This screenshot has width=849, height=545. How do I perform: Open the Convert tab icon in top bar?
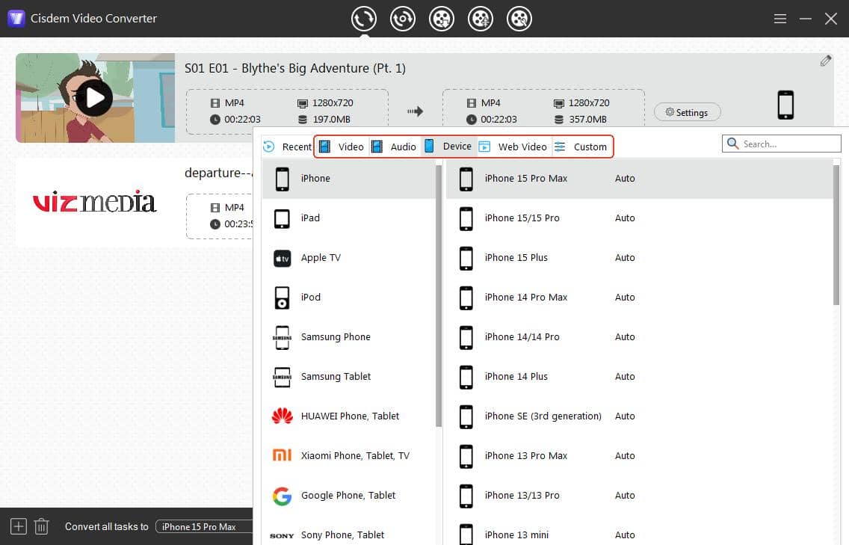click(x=364, y=19)
